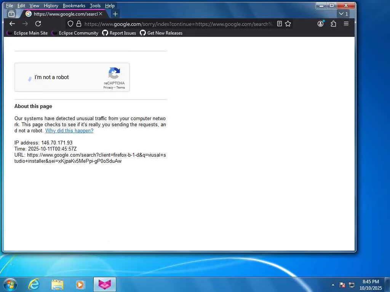Click the address bar URL field
The image size is (390, 292).
178,24
